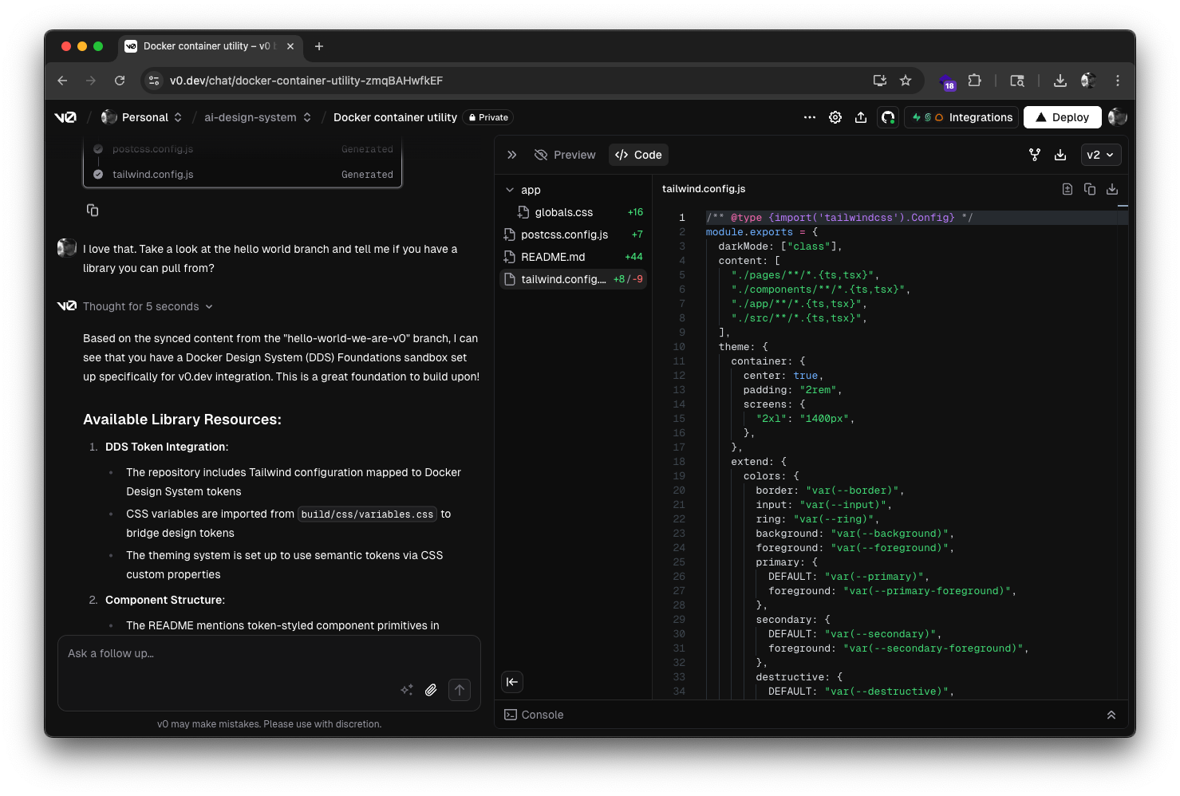The height and width of the screenshot is (796, 1180).
Task: Click the add-to-codebase file icon
Action: [x=1068, y=189]
